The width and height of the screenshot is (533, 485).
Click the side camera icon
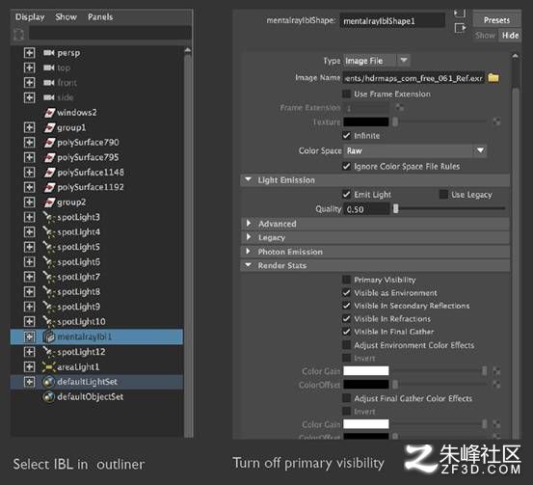49,97
